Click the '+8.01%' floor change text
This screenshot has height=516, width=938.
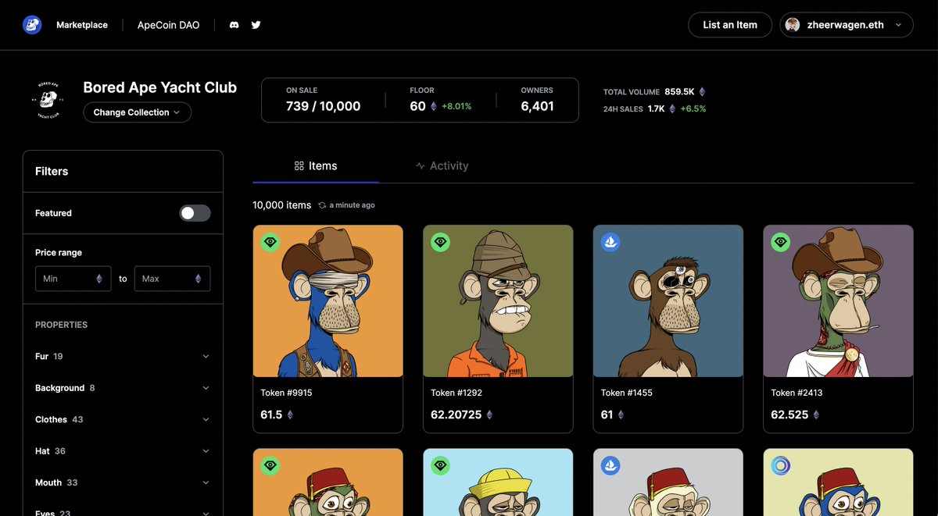pyautogui.click(x=456, y=106)
